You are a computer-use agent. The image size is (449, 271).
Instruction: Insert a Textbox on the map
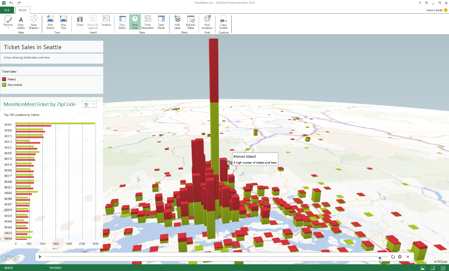point(106,21)
